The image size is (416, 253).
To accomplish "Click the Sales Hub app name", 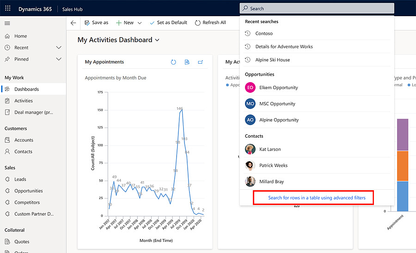I will pyautogui.click(x=73, y=9).
